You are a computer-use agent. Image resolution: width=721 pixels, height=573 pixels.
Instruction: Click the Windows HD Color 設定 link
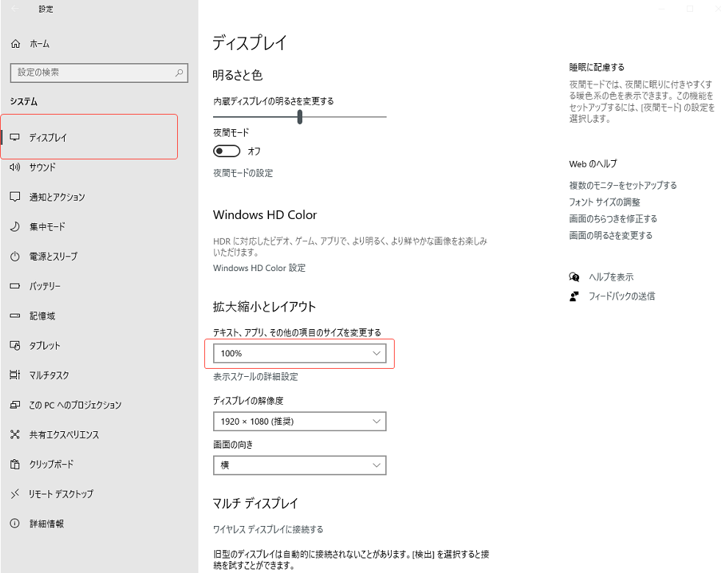(x=259, y=268)
